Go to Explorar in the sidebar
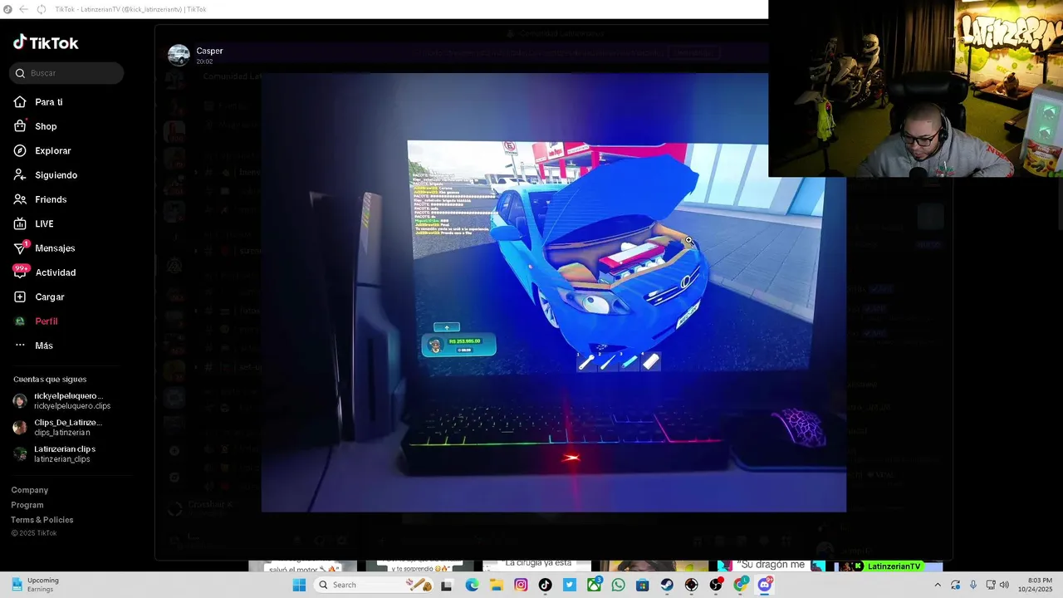Screen dimensions: 1063x598 tap(53, 150)
